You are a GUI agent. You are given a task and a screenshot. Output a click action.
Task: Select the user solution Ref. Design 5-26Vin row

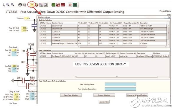104,56
